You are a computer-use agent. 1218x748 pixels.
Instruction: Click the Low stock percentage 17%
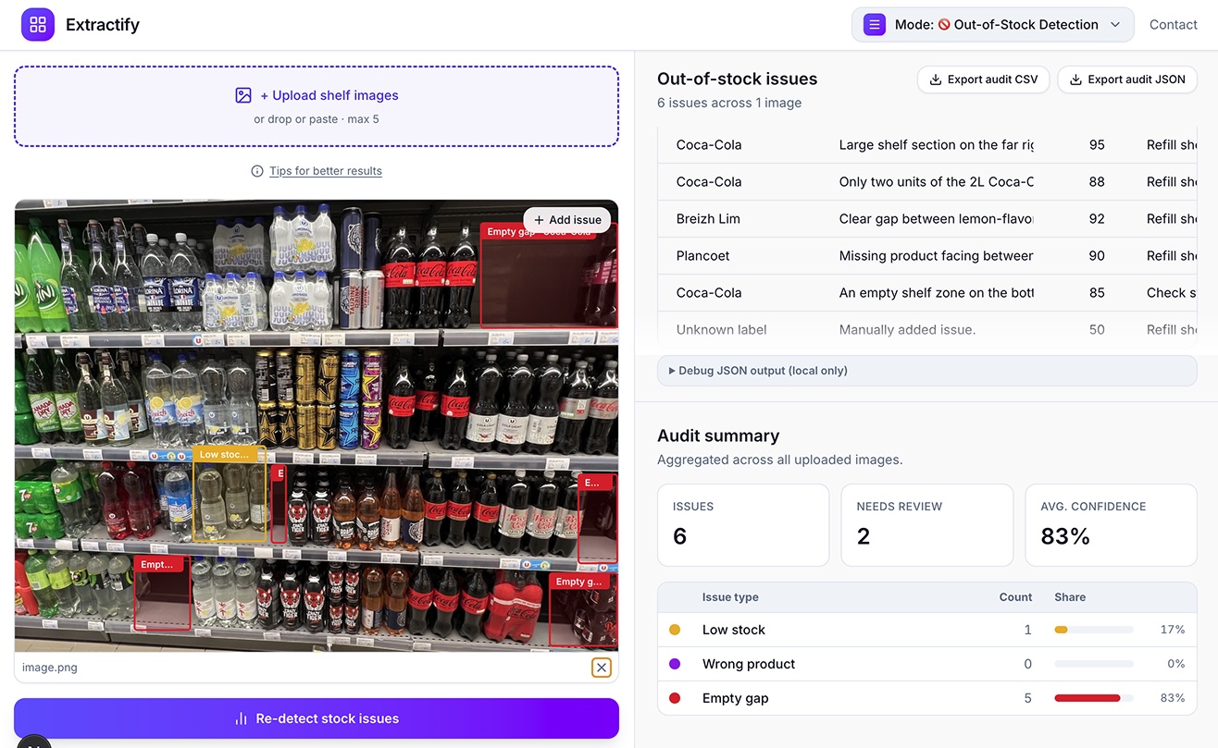pos(1173,630)
